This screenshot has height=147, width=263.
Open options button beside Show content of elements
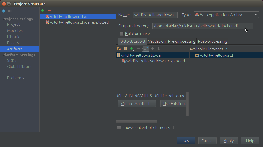coord(175,127)
